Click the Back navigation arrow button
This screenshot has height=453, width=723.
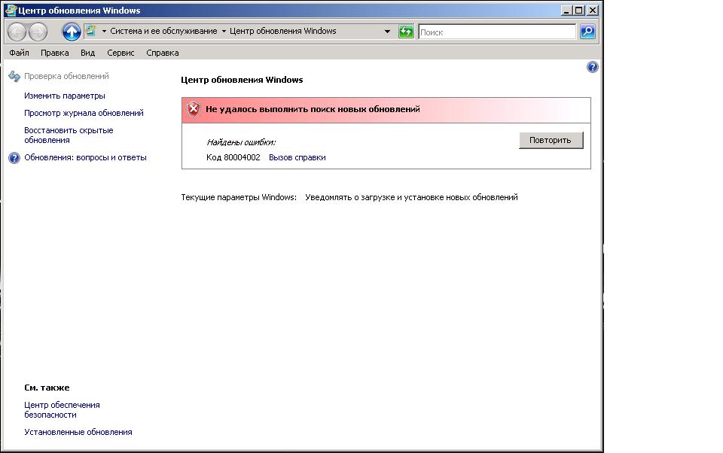coord(17,32)
